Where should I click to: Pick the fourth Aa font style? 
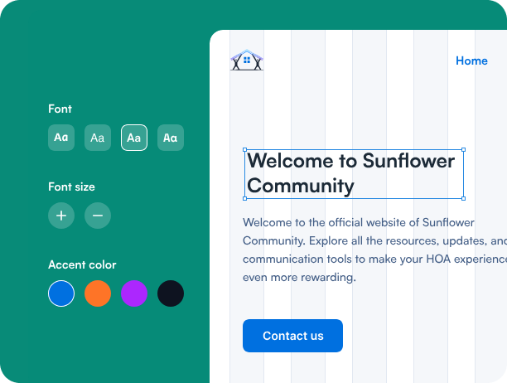[x=171, y=138]
